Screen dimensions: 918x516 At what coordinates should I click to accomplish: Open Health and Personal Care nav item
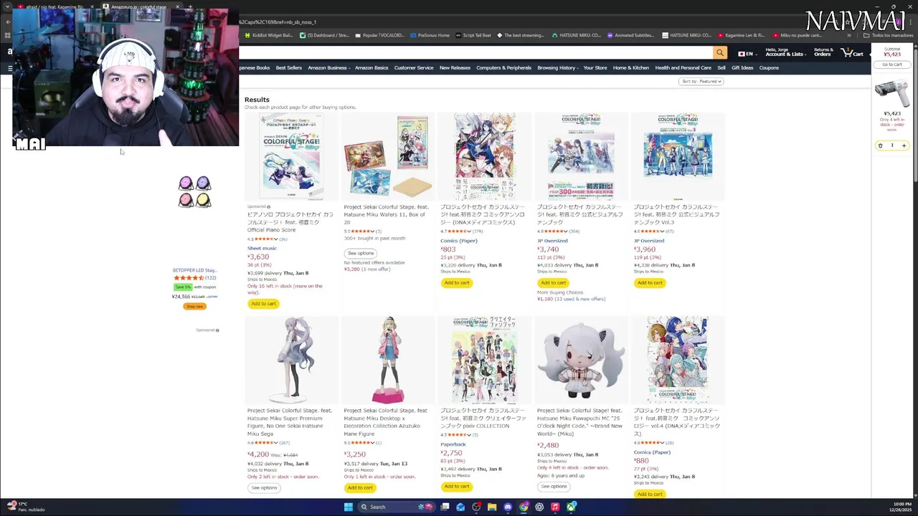[683, 67]
